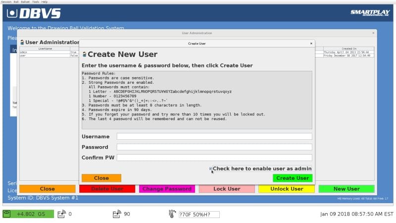This screenshot has height=223, width=396.
Task: Click the Thursday April 04 2013 date cell
Action: [348, 52]
